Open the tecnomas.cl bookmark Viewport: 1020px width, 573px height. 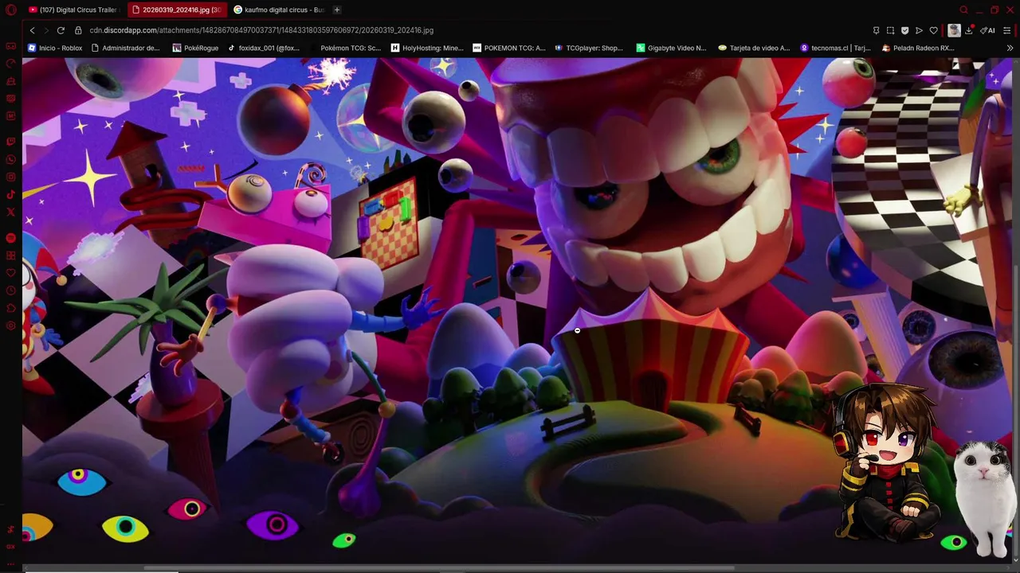(x=835, y=48)
